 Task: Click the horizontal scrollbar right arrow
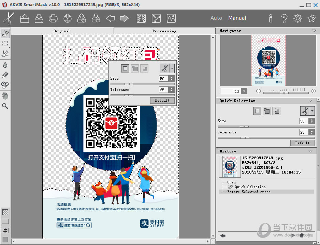pyautogui.click(x=208, y=242)
